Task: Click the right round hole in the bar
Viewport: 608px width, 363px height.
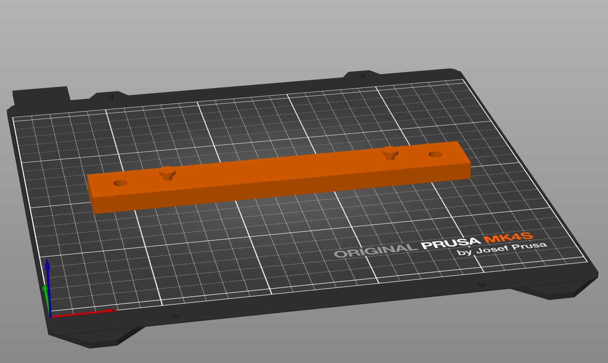Action: click(x=435, y=154)
